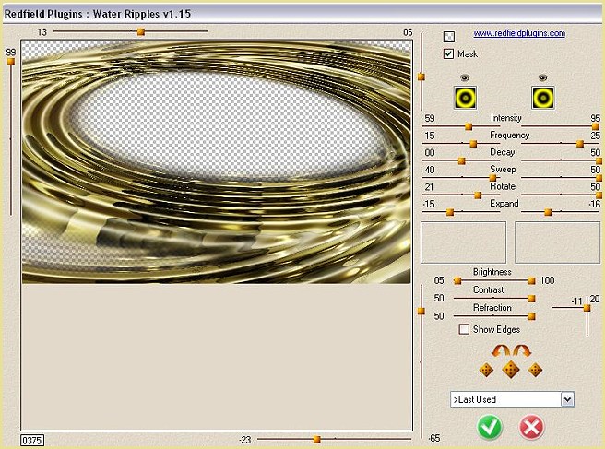Toggle the right ripple eye visibility
The image size is (605, 449).
coord(542,77)
